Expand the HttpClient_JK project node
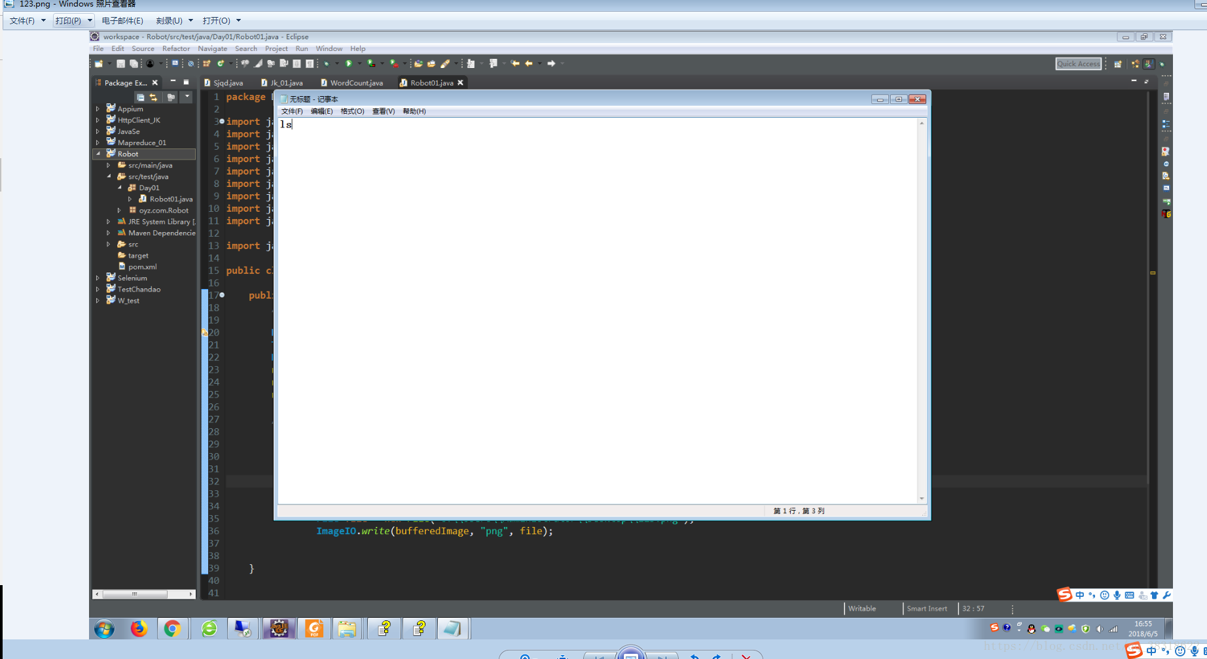The height and width of the screenshot is (659, 1207). coord(98,120)
